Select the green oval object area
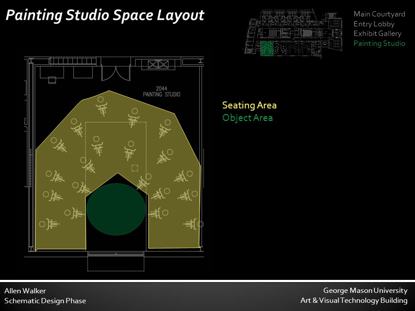This screenshot has width=415, height=311. [116, 209]
